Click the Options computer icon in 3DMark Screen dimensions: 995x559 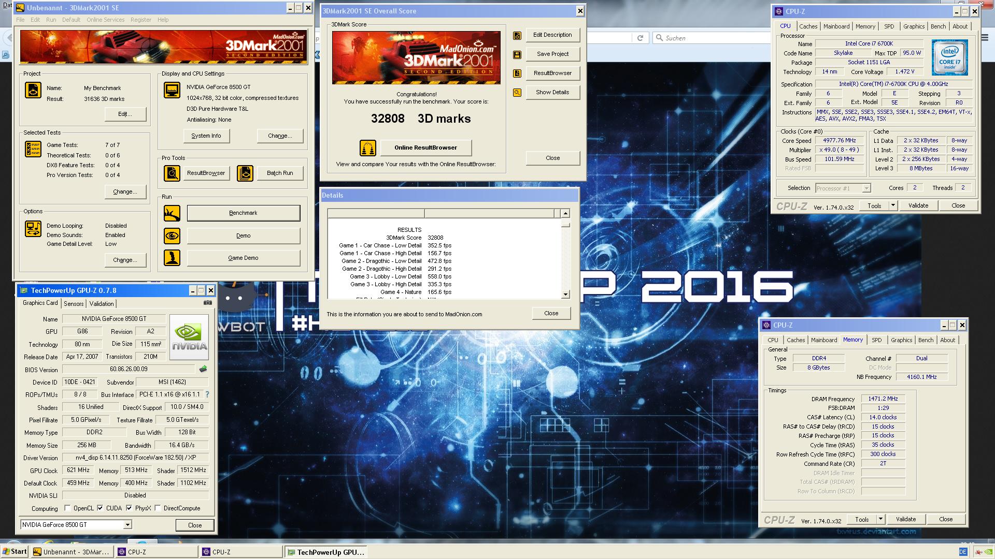pos(33,228)
